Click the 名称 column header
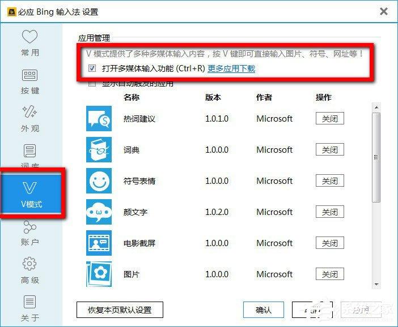Viewport: 398px width, 327px height. [132, 97]
